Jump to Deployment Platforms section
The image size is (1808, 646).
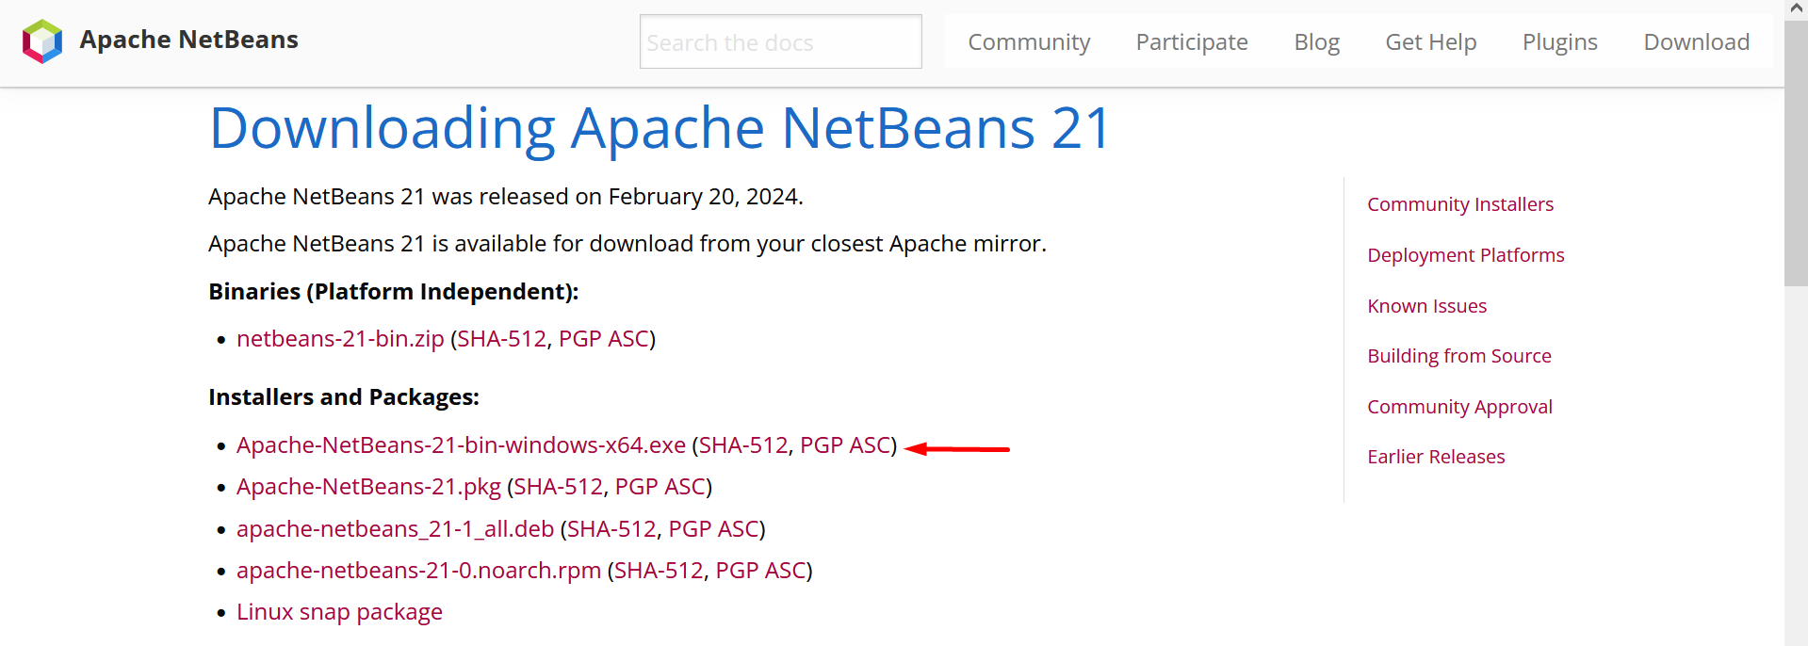click(x=1465, y=255)
